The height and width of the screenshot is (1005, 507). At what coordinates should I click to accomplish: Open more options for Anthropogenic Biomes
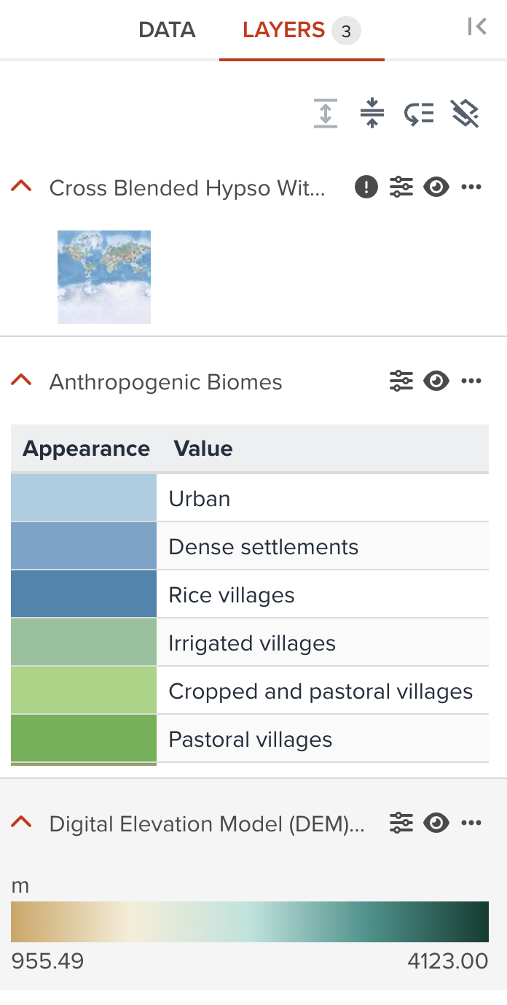click(471, 380)
